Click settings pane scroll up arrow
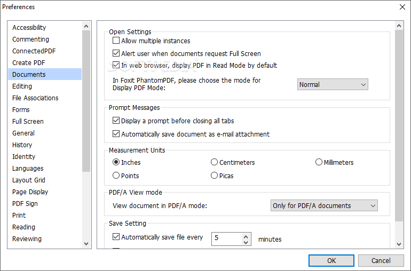Screen dimensions: 411x271 (x=399, y=26)
